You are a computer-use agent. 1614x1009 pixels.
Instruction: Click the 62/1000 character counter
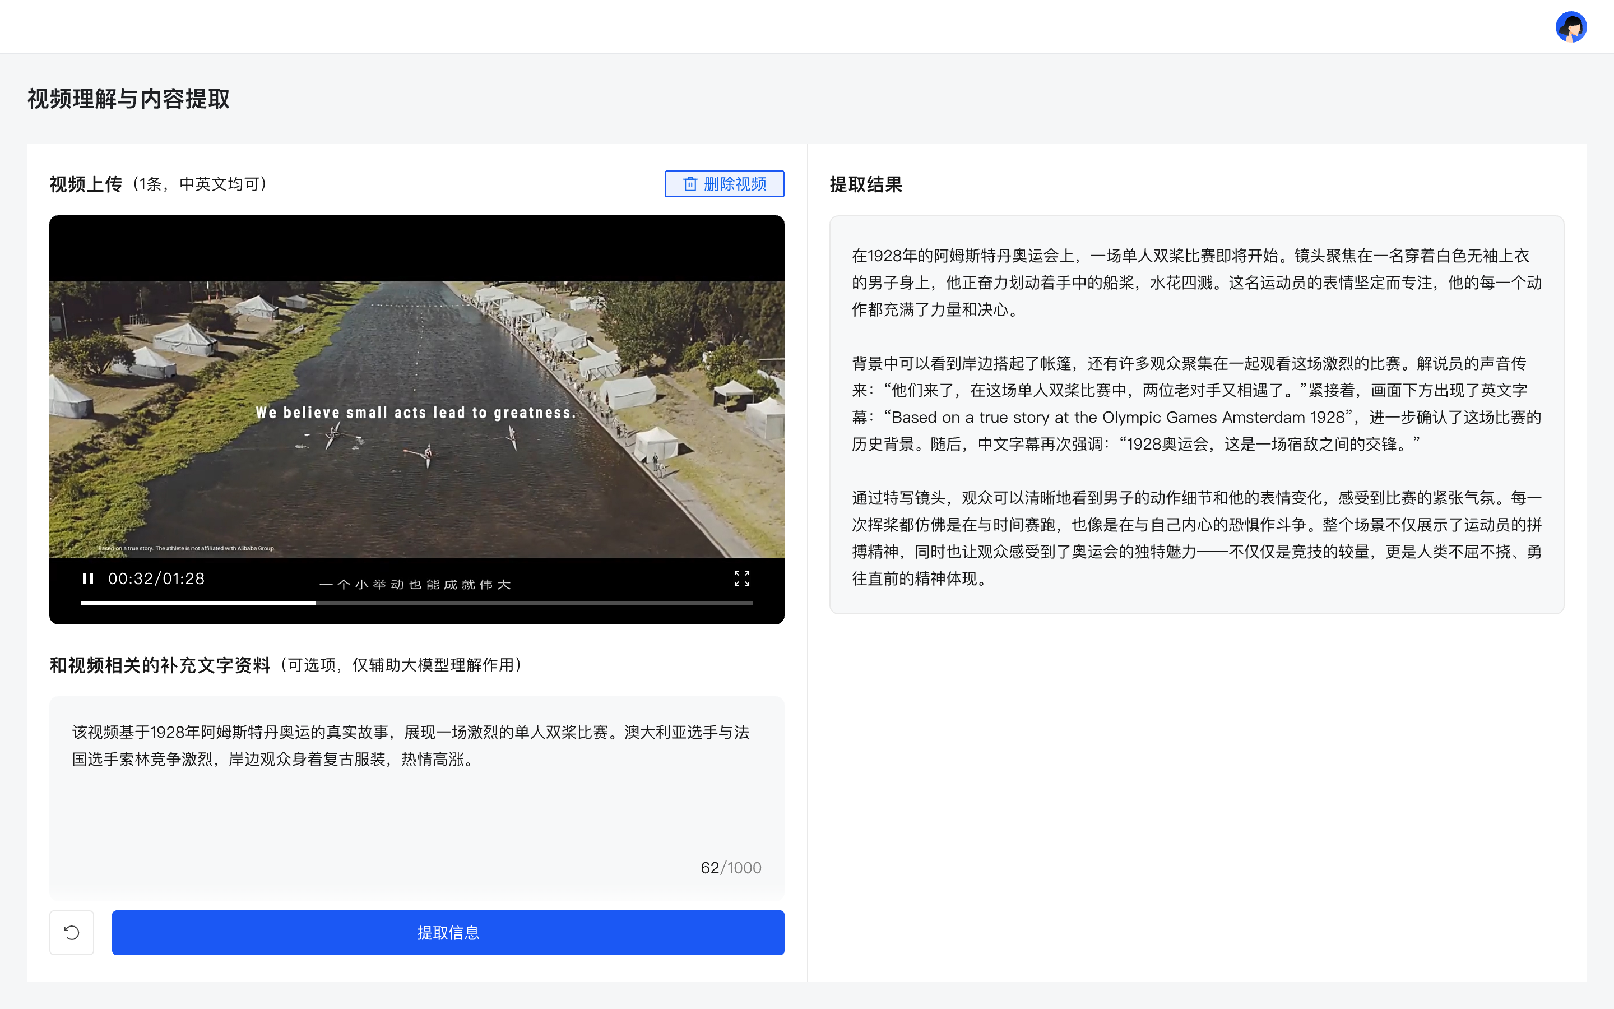coord(730,868)
